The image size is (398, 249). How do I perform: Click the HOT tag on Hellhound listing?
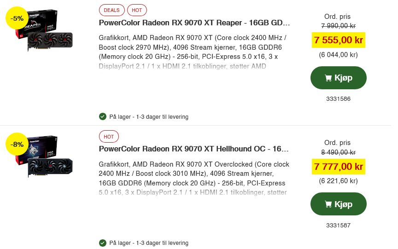pyautogui.click(x=109, y=137)
